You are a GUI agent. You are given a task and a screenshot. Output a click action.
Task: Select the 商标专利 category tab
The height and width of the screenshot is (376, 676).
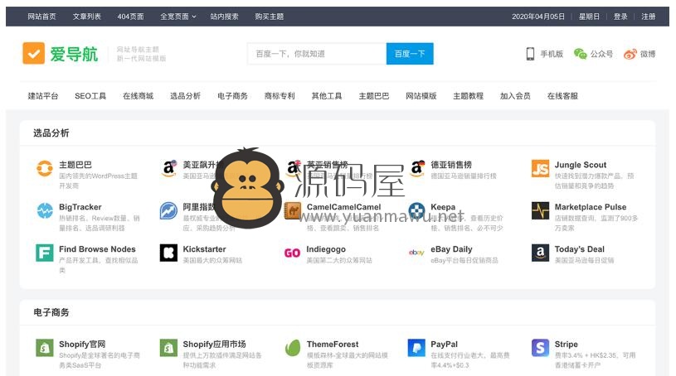tap(280, 95)
